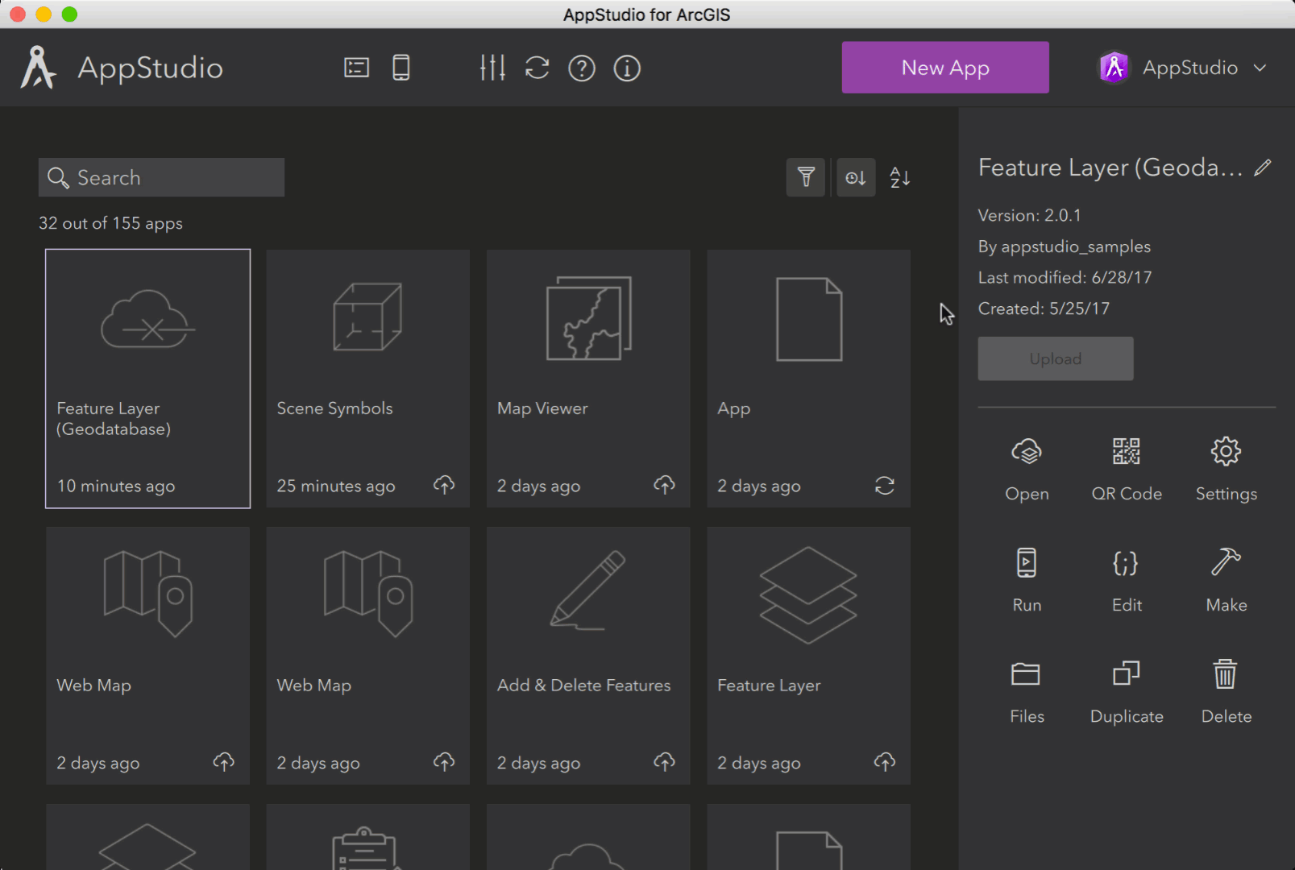Toggle sort by time modified
The width and height of the screenshot is (1295, 870).
[x=856, y=177]
